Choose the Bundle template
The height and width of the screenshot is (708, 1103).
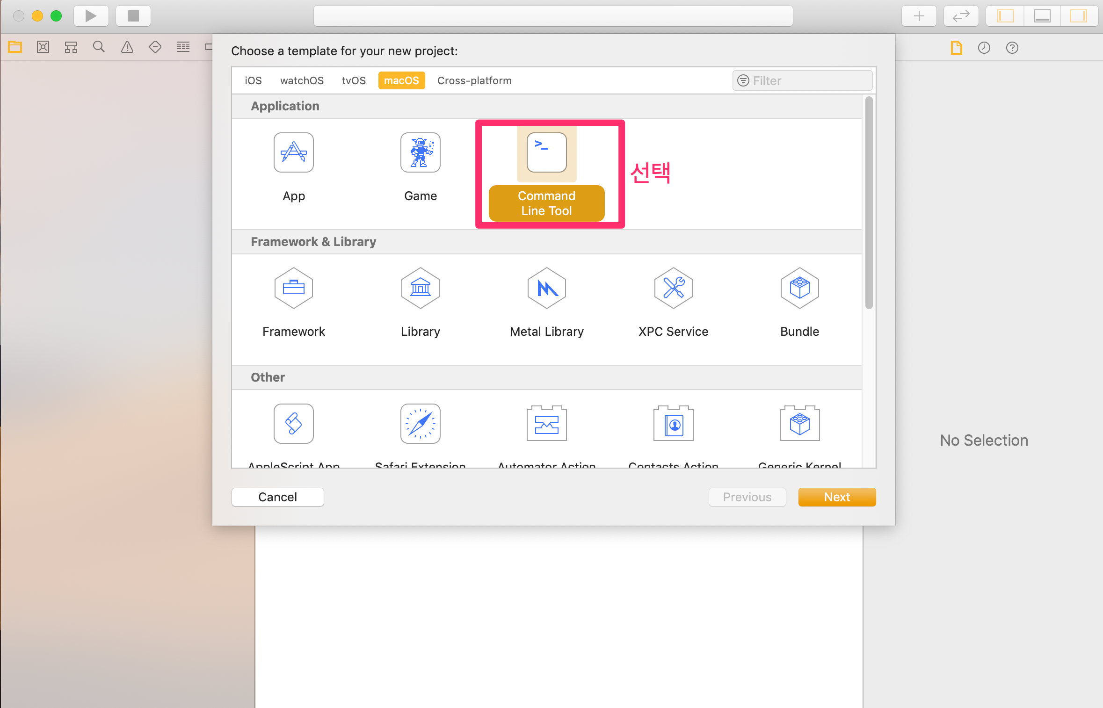pos(799,289)
